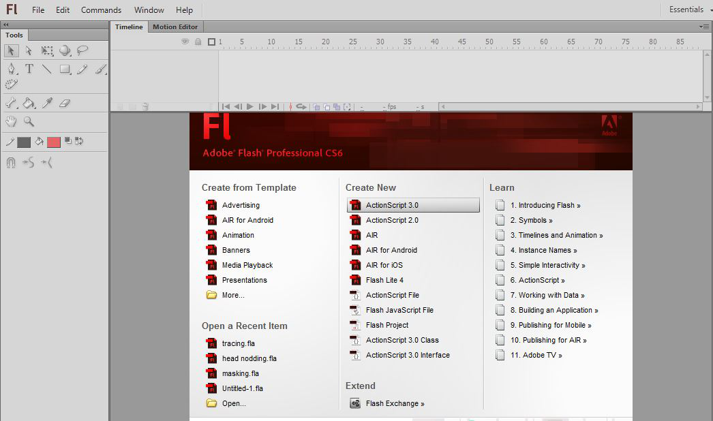
Task: Collapse the Tools panel double arrow
Action: 6,25
